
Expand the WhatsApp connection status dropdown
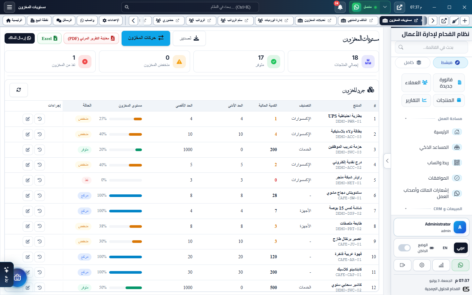point(385,7)
